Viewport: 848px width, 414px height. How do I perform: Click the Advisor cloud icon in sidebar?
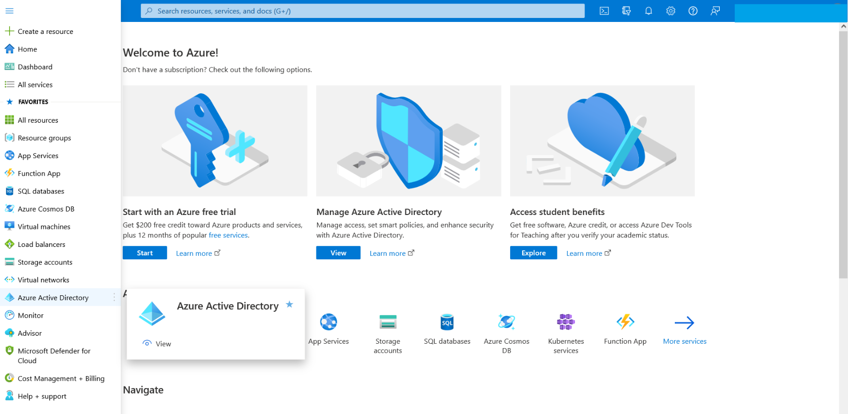pos(9,333)
